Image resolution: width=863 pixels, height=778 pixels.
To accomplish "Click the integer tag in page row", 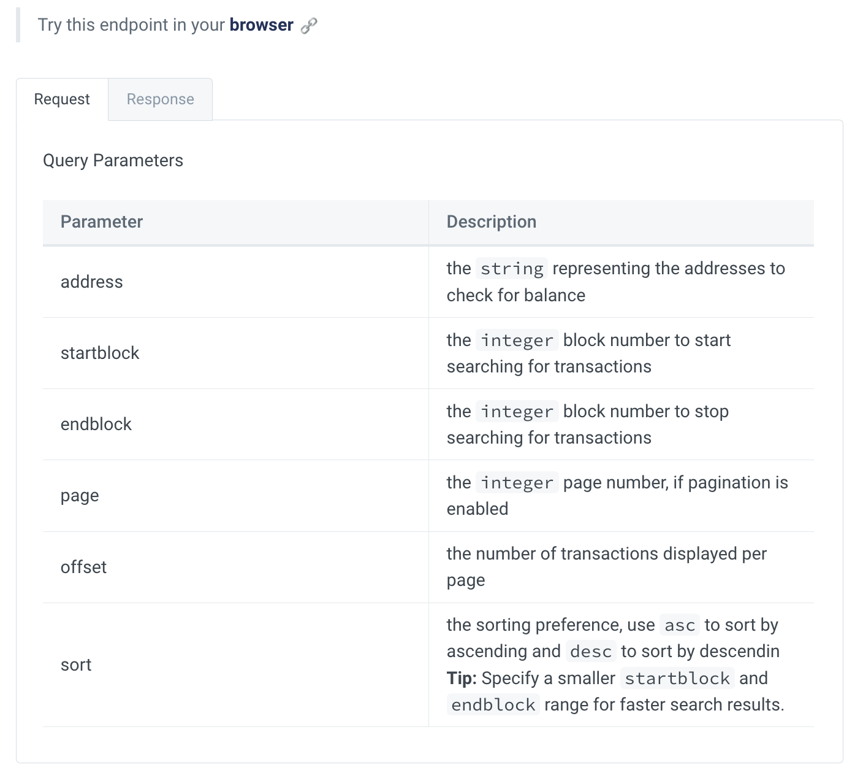I will point(517,483).
